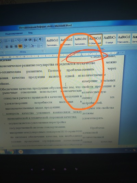Center the paragraph text

(11, 47)
